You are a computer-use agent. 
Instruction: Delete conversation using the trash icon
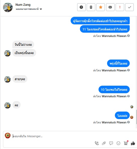tap(91, 7)
